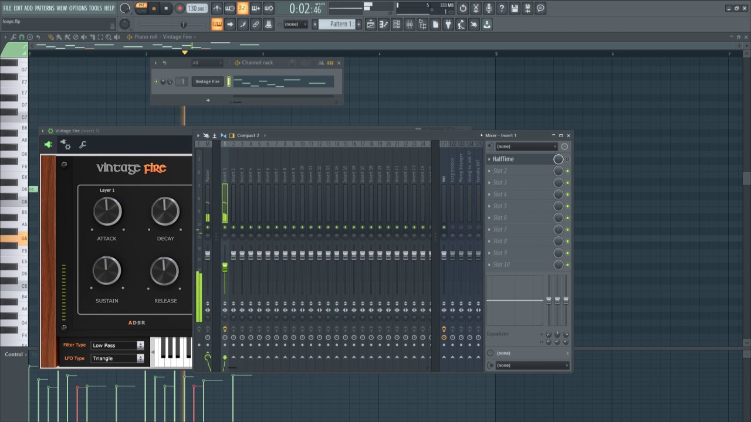Screen dimensions: 751x422
Task: Click the render/export audio icon
Action: pos(527,8)
